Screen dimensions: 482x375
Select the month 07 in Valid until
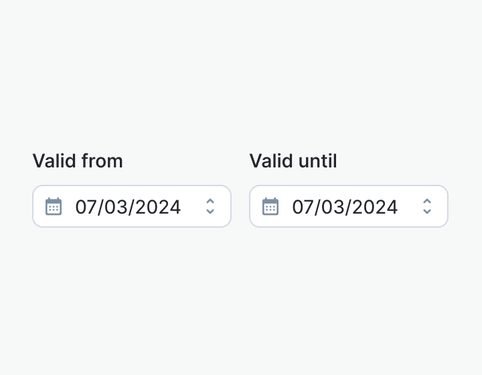(301, 207)
